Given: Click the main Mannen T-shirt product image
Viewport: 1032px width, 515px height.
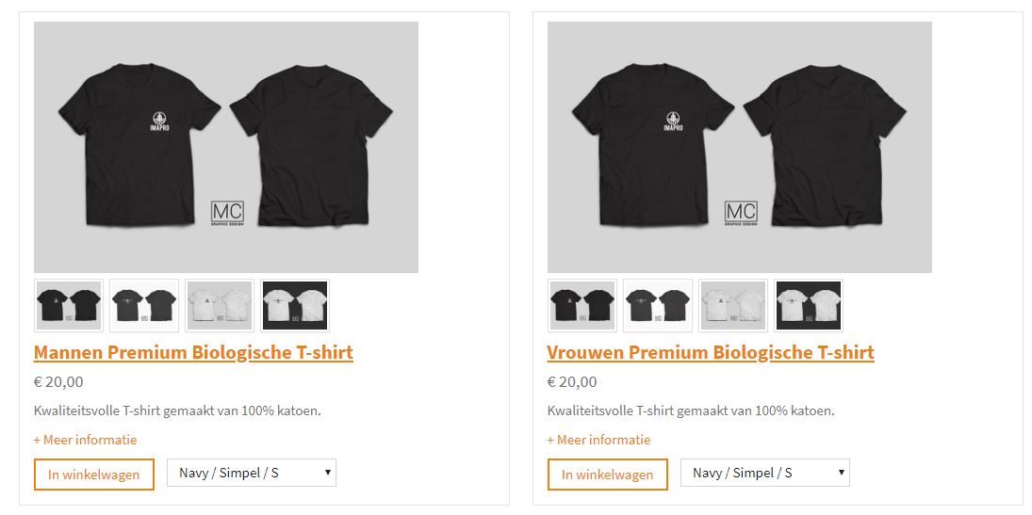Looking at the screenshot, I should [226, 148].
